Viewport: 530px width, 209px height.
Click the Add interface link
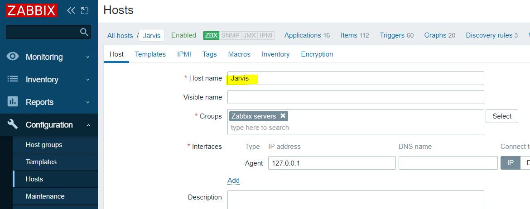[x=233, y=180]
